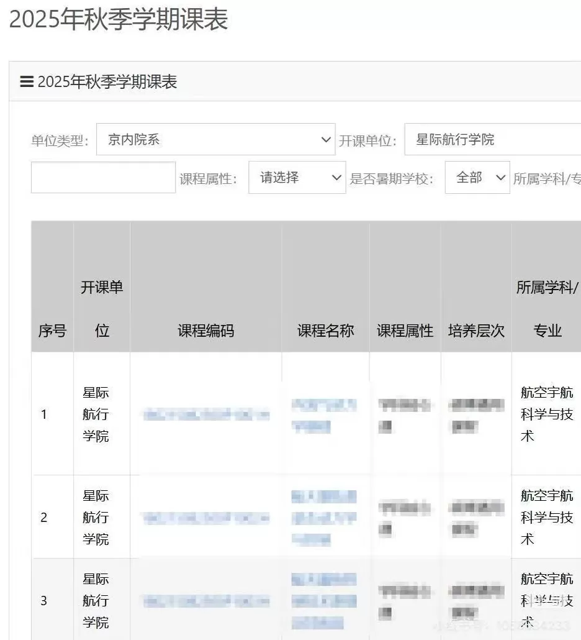Click the course code link in row 1
Viewport: 581px width, 640px height.
pyautogui.click(x=207, y=414)
